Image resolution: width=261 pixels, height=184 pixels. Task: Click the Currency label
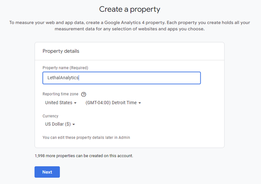pyautogui.click(x=51, y=116)
